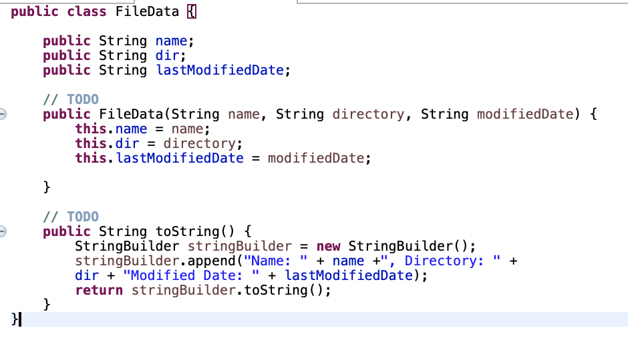Collapse the FileData constructor fold marker
The image size is (628, 340).
[x=3, y=114]
